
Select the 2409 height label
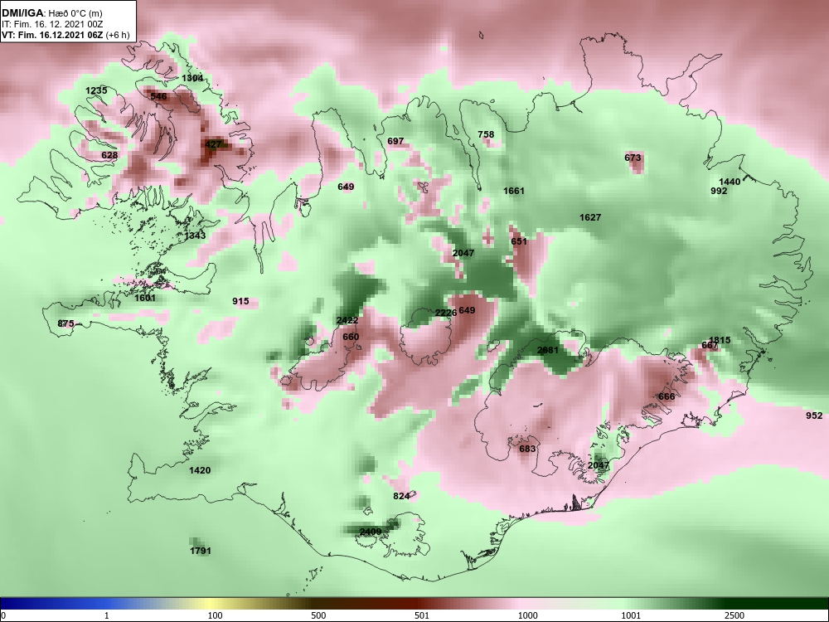pos(371,532)
